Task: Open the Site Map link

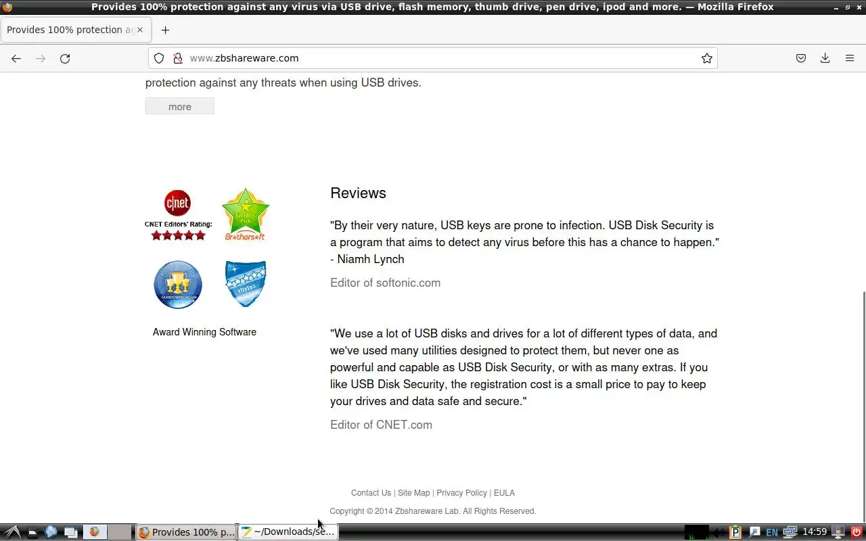Action: [413, 493]
